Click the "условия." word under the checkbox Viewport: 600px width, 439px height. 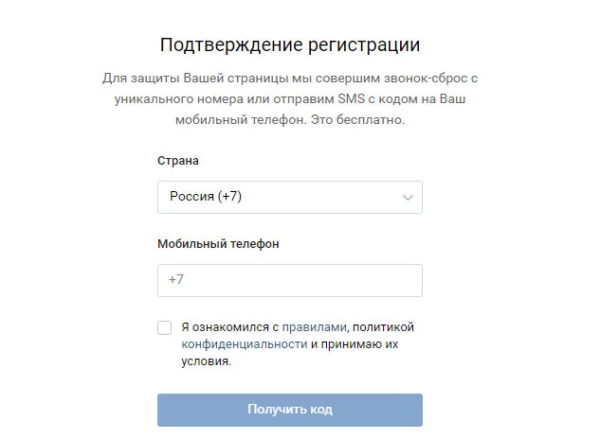pyautogui.click(x=208, y=360)
